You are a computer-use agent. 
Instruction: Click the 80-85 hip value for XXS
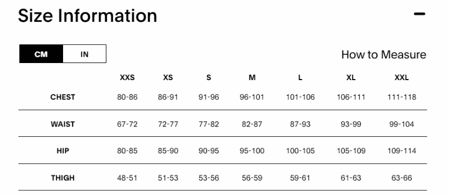point(127,151)
